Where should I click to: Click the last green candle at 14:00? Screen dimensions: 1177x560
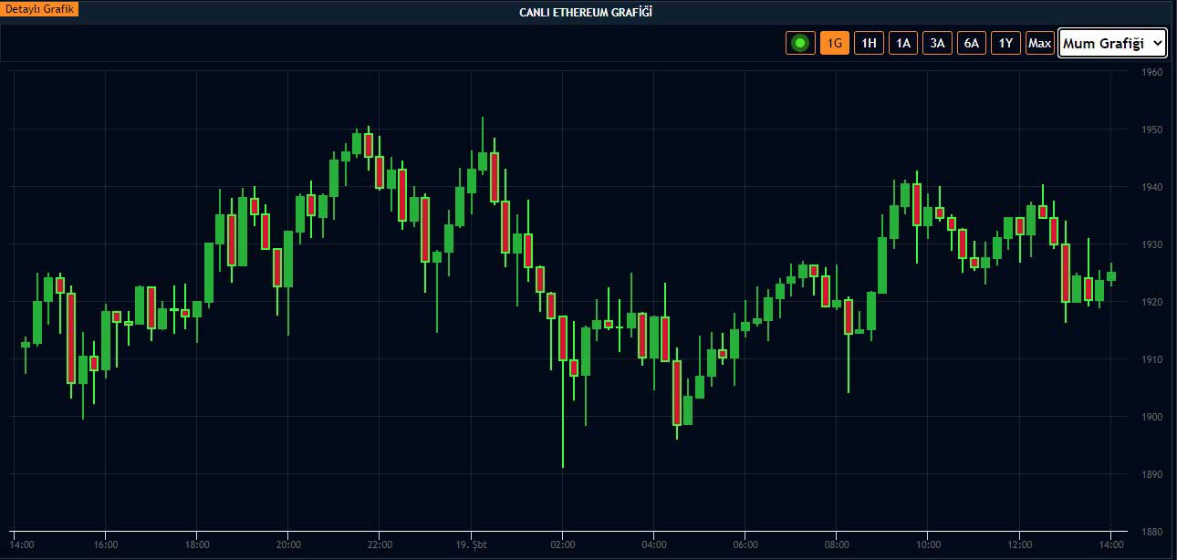1111,275
